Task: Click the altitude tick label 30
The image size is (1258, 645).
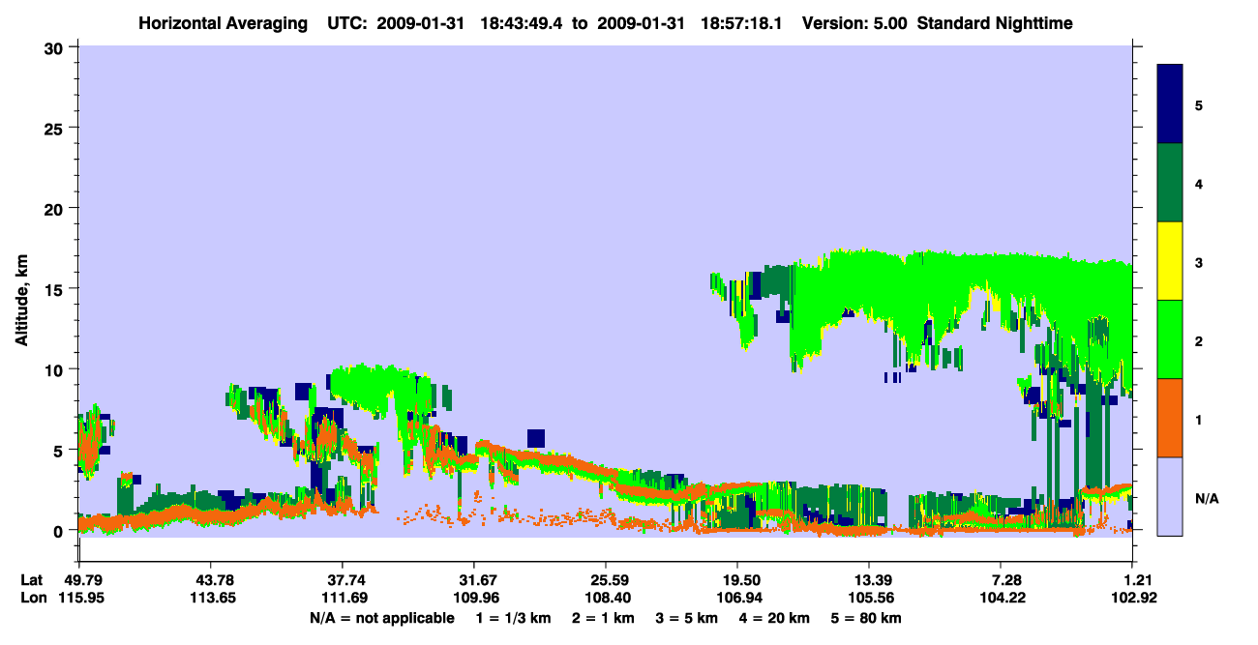Action: (x=55, y=47)
